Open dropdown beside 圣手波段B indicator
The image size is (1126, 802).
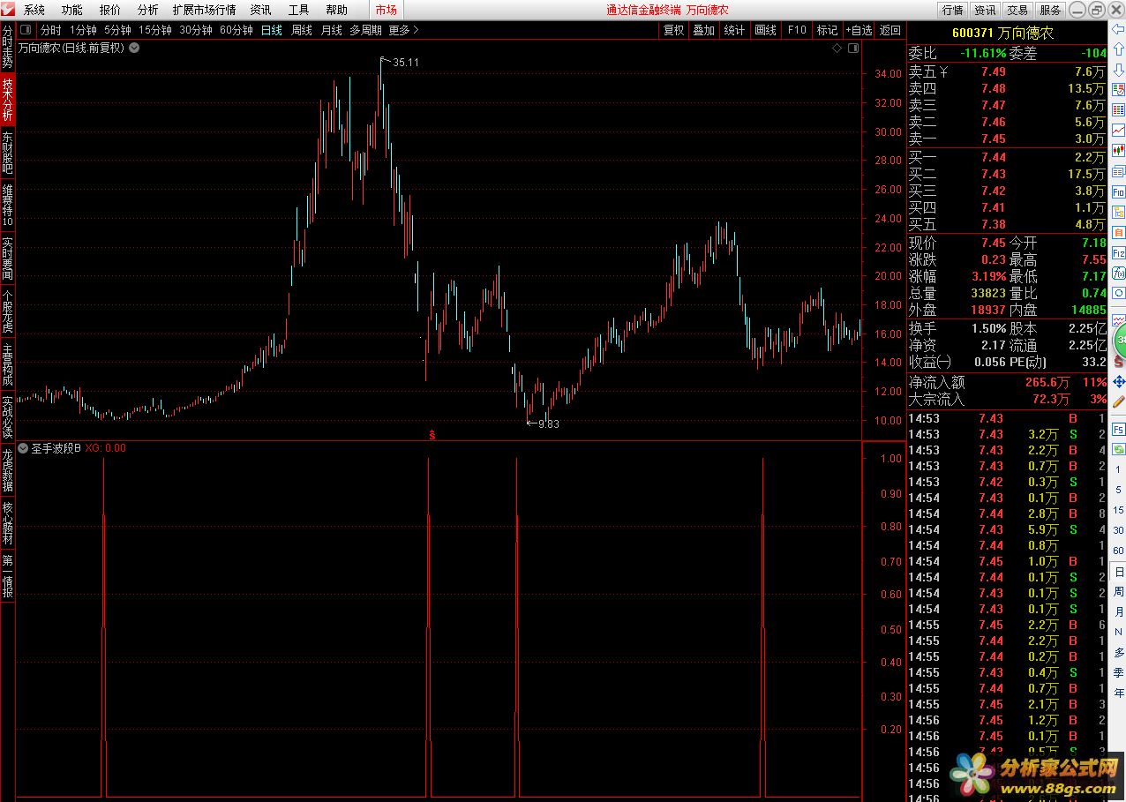point(23,448)
